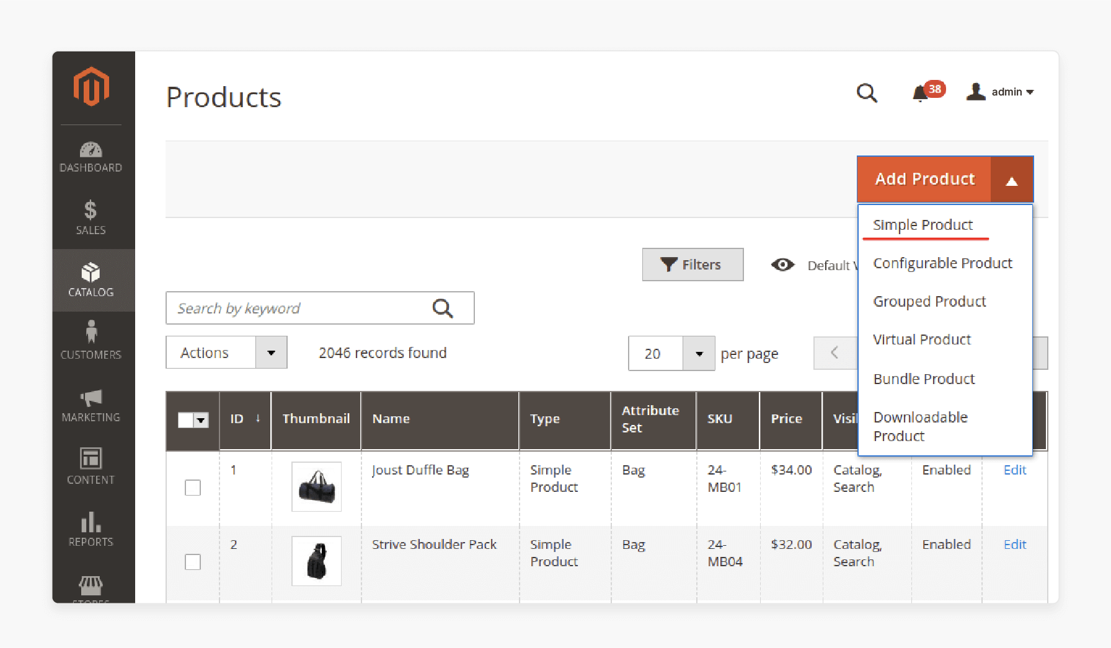1111x648 pixels.
Task: Toggle the Add Product dropdown arrow
Action: pyautogui.click(x=1012, y=180)
